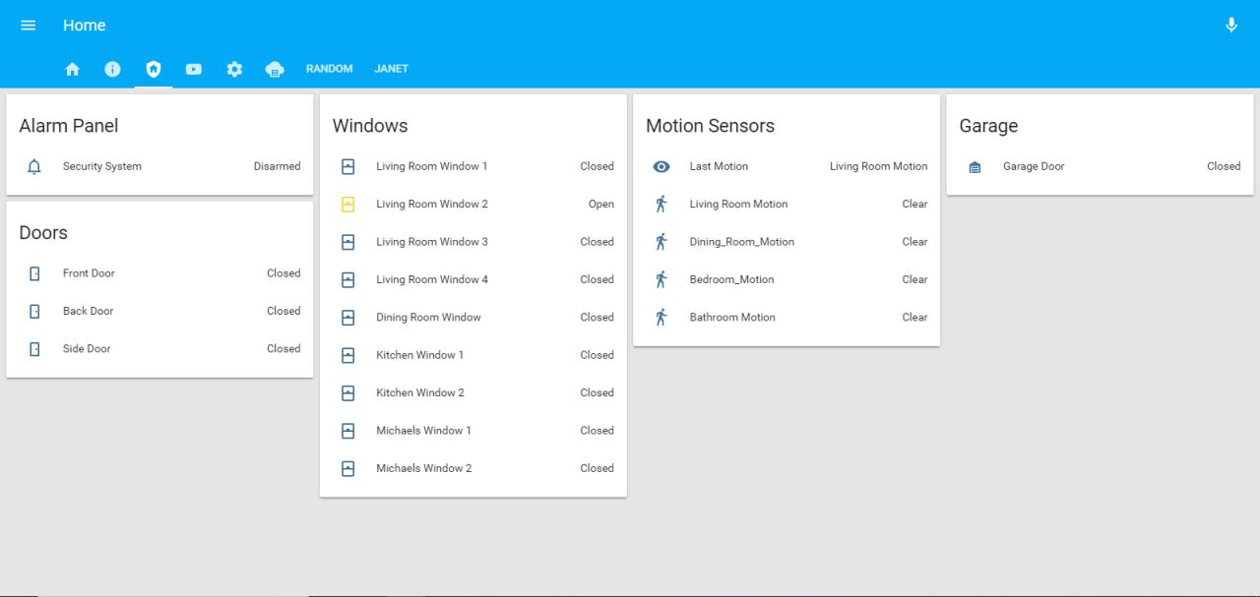The image size is (1260, 597).
Task: Click the Home page title
Action: click(x=85, y=26)
